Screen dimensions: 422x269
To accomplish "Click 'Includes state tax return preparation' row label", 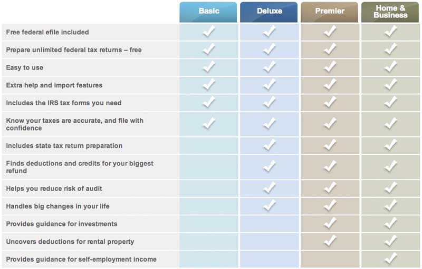I will pos(64,146).
